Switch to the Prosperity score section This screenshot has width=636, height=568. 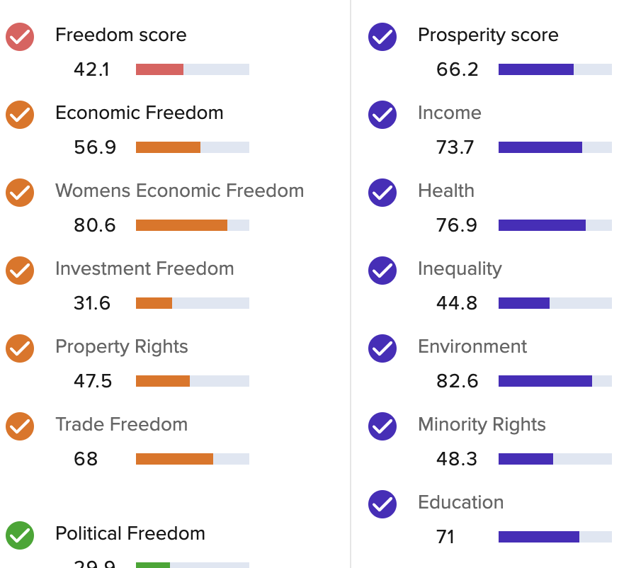(488, 35)
